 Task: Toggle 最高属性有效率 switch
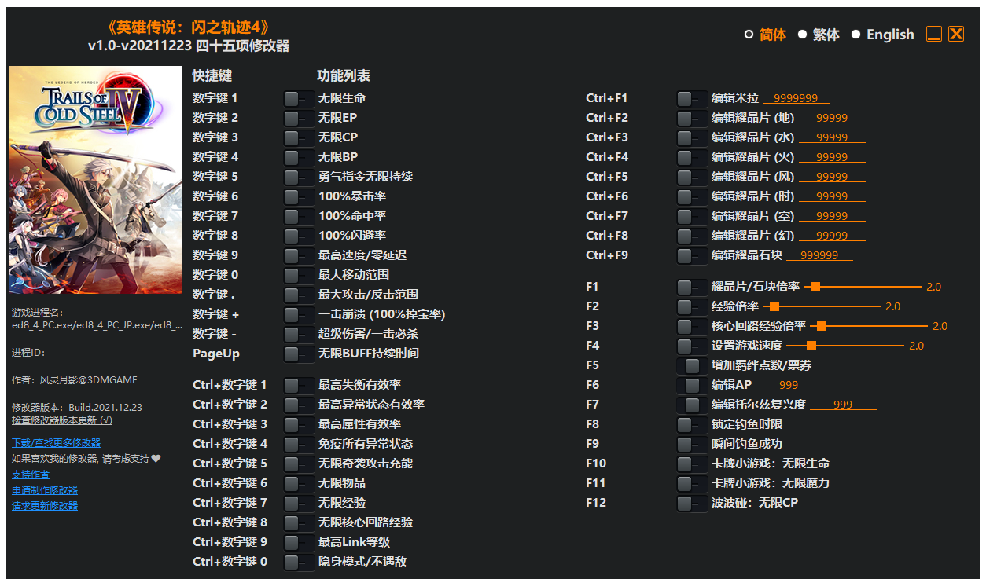click(x=299, y=424)
